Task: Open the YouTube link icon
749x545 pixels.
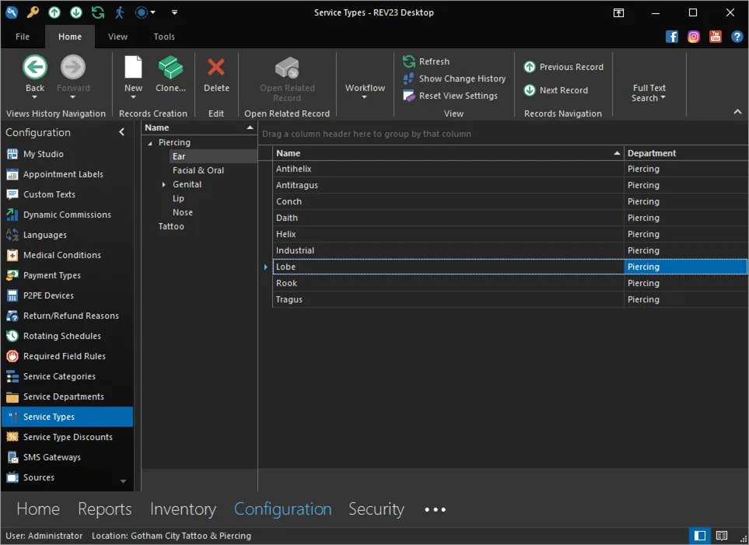Action: [x=715, y=37]
